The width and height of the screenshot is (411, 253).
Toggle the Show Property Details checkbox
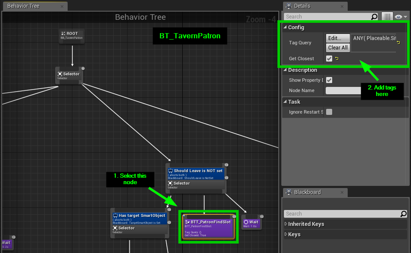tap(329, 80)
